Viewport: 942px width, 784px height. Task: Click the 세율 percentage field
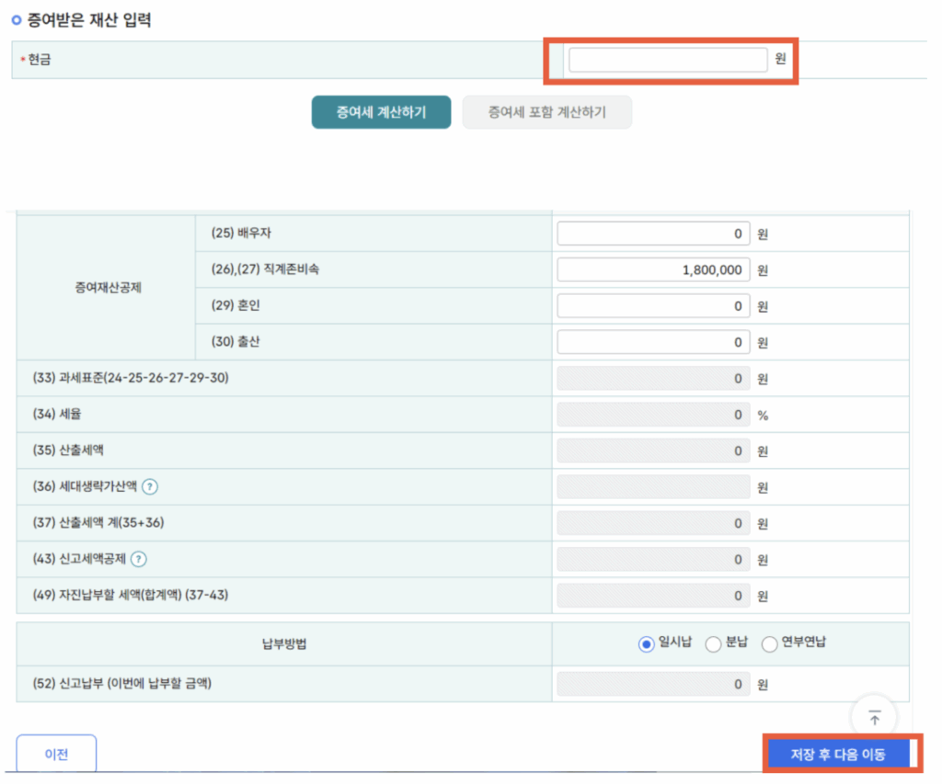coord(653,415)
